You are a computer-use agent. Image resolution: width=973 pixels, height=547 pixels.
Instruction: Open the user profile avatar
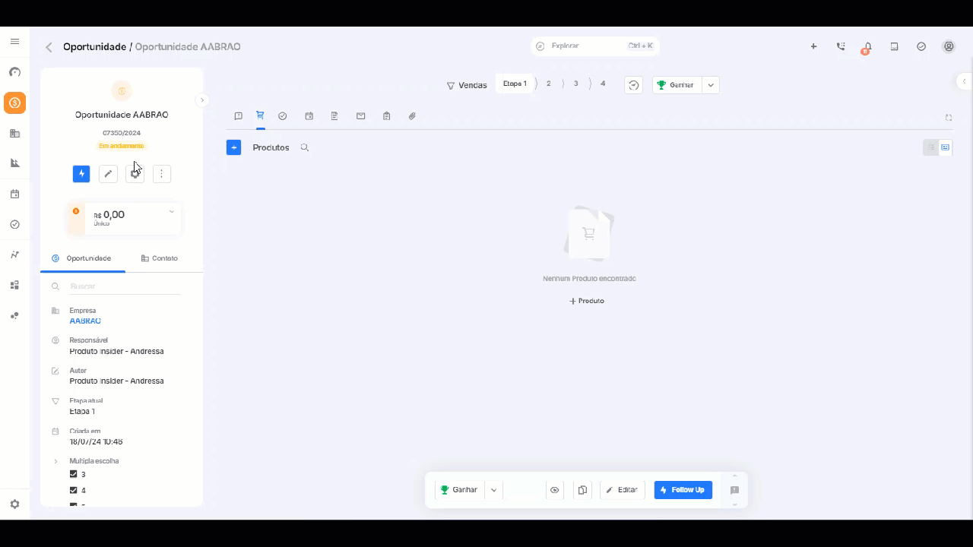(949, 46)
